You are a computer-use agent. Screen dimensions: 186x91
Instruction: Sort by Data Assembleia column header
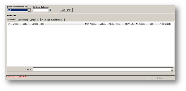coord(107,24)
